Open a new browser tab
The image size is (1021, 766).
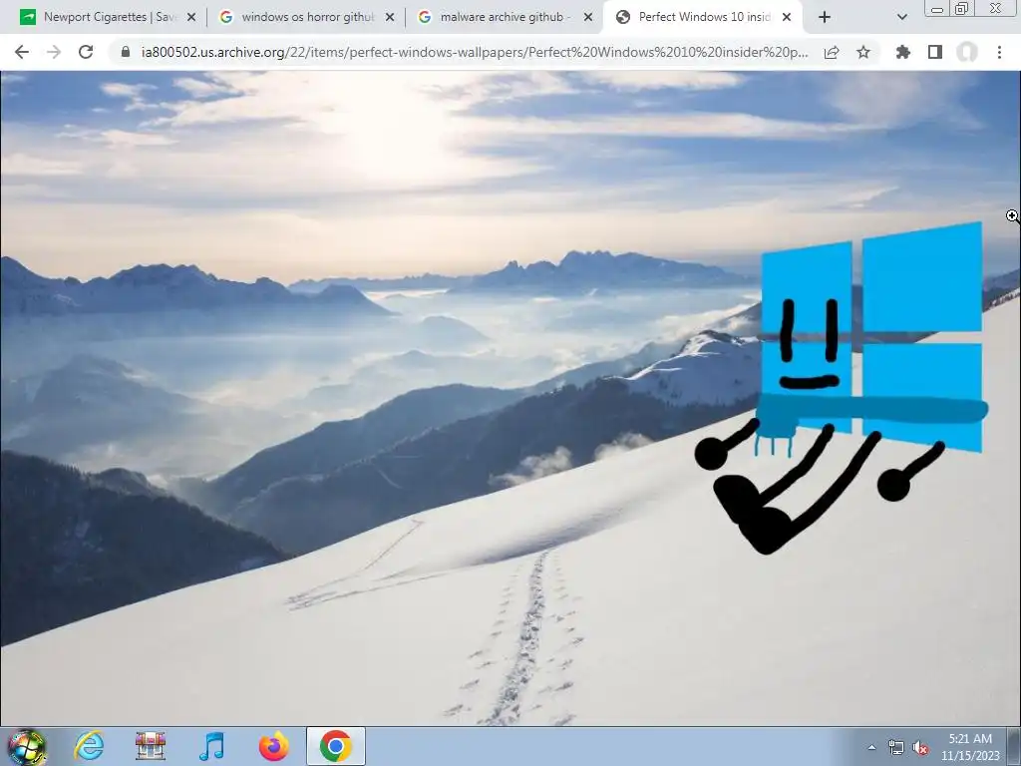[825, 17]
